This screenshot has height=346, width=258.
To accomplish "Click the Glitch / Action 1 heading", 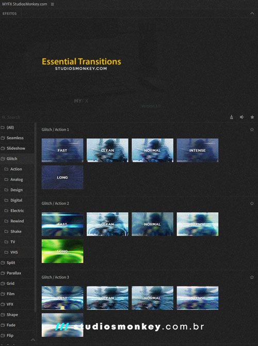I will (x=55, y=130).
